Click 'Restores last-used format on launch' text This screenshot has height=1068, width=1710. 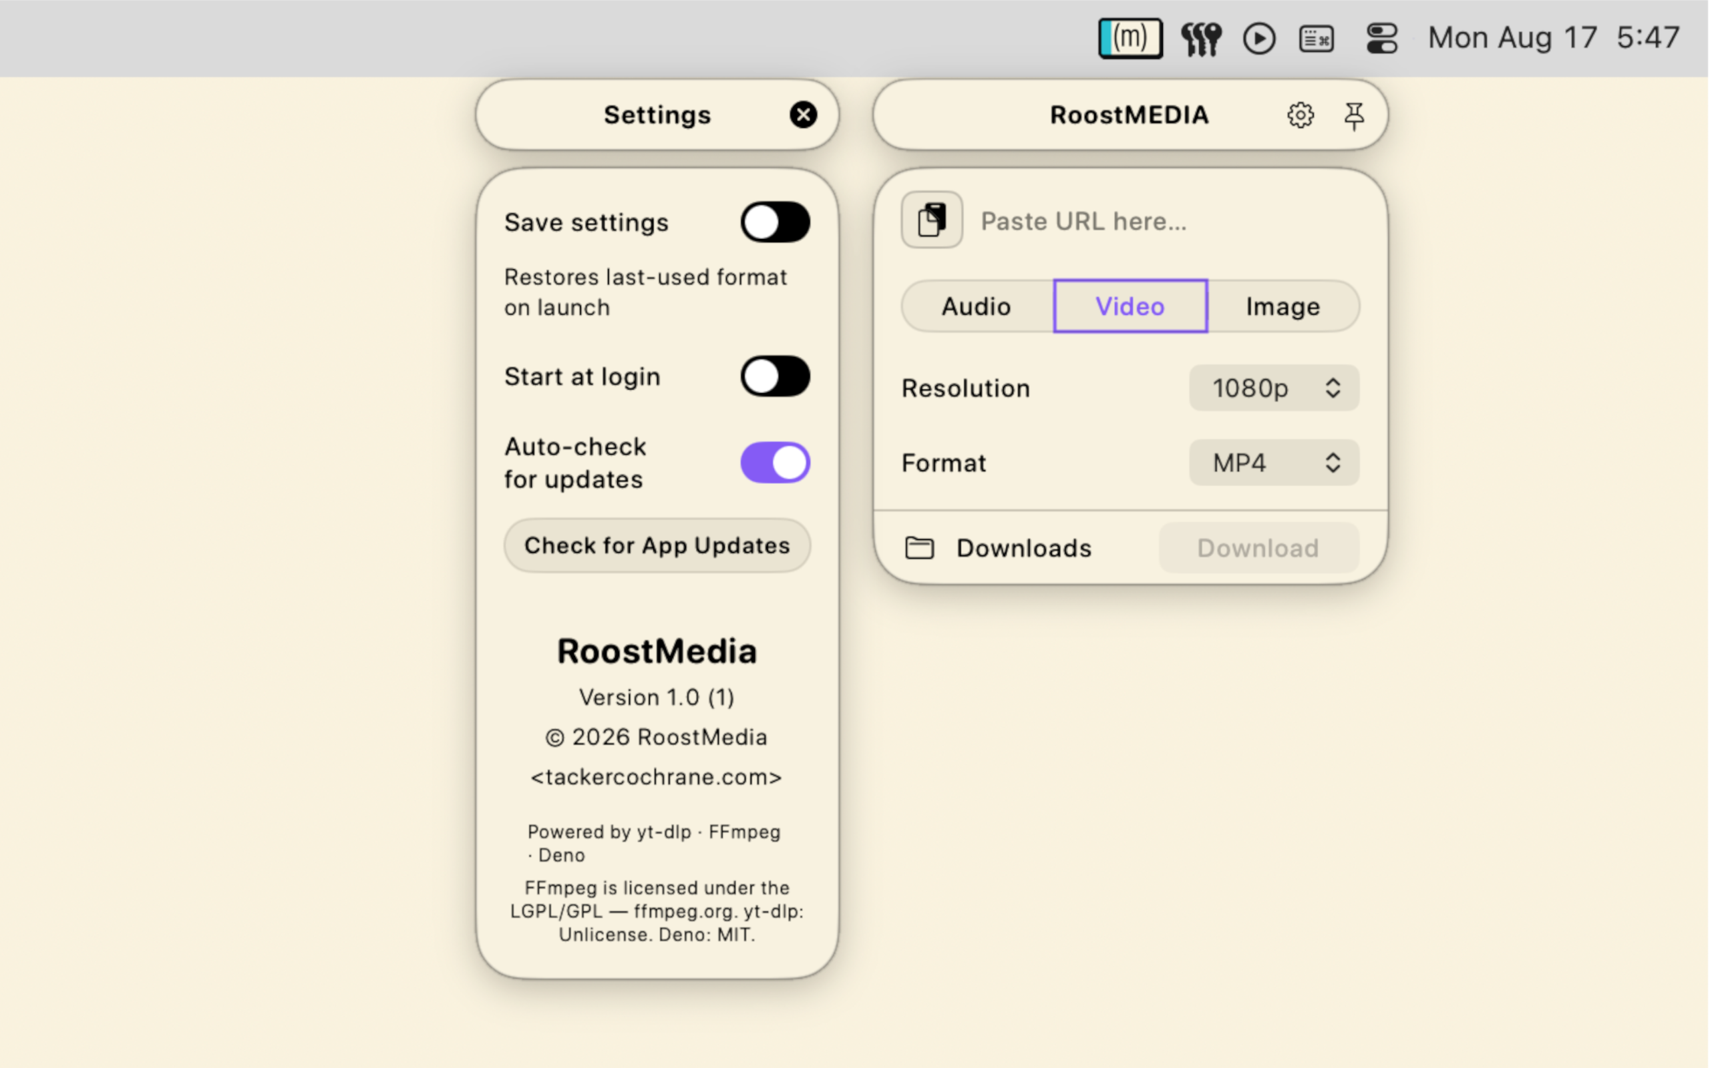point(646,292)
